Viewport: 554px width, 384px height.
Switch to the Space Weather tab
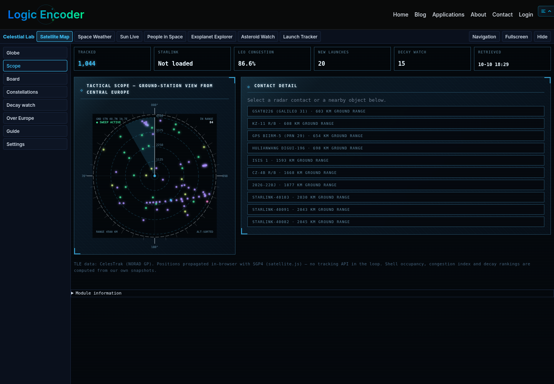pyautogui.click(x=95, y=37)
